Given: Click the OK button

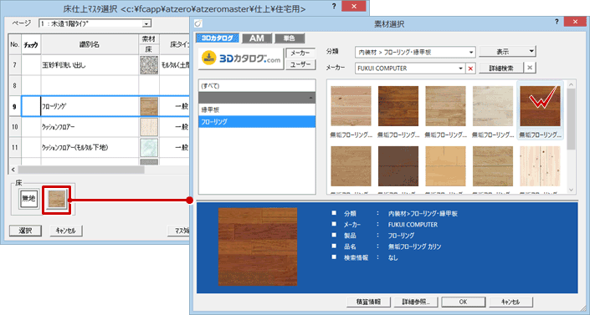Looking at the screenshot, I should click(463, 302).
